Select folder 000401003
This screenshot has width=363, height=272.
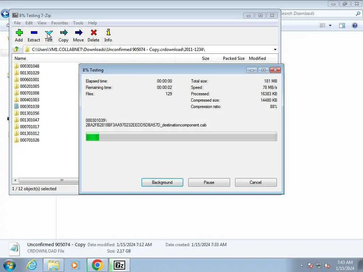click(x=29, y=100)
